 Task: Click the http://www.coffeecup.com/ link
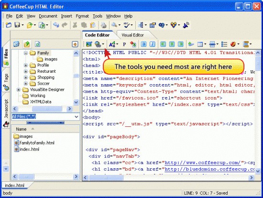[203, 163]
